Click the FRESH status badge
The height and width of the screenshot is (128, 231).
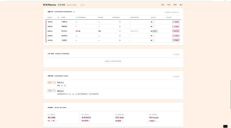[x=155, y=31]
